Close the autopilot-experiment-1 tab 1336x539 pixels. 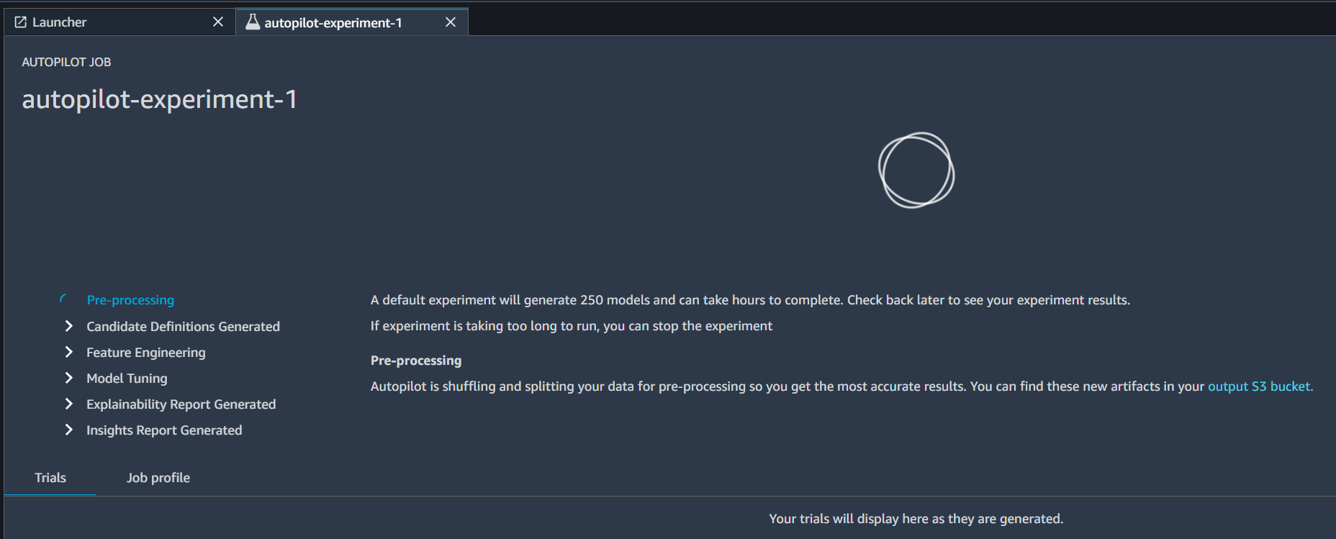tap(451, 22)
